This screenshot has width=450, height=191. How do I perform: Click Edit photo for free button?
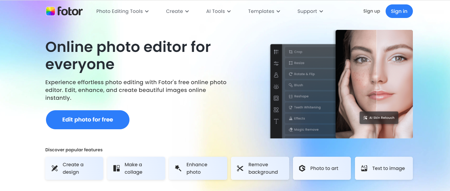click(88, 120)
